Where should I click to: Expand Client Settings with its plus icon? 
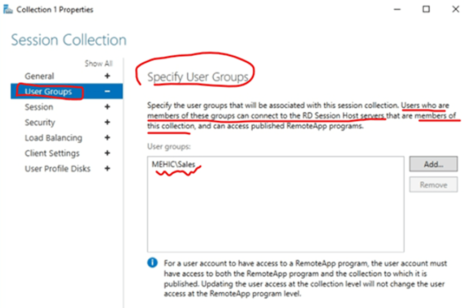coord(108,153)
